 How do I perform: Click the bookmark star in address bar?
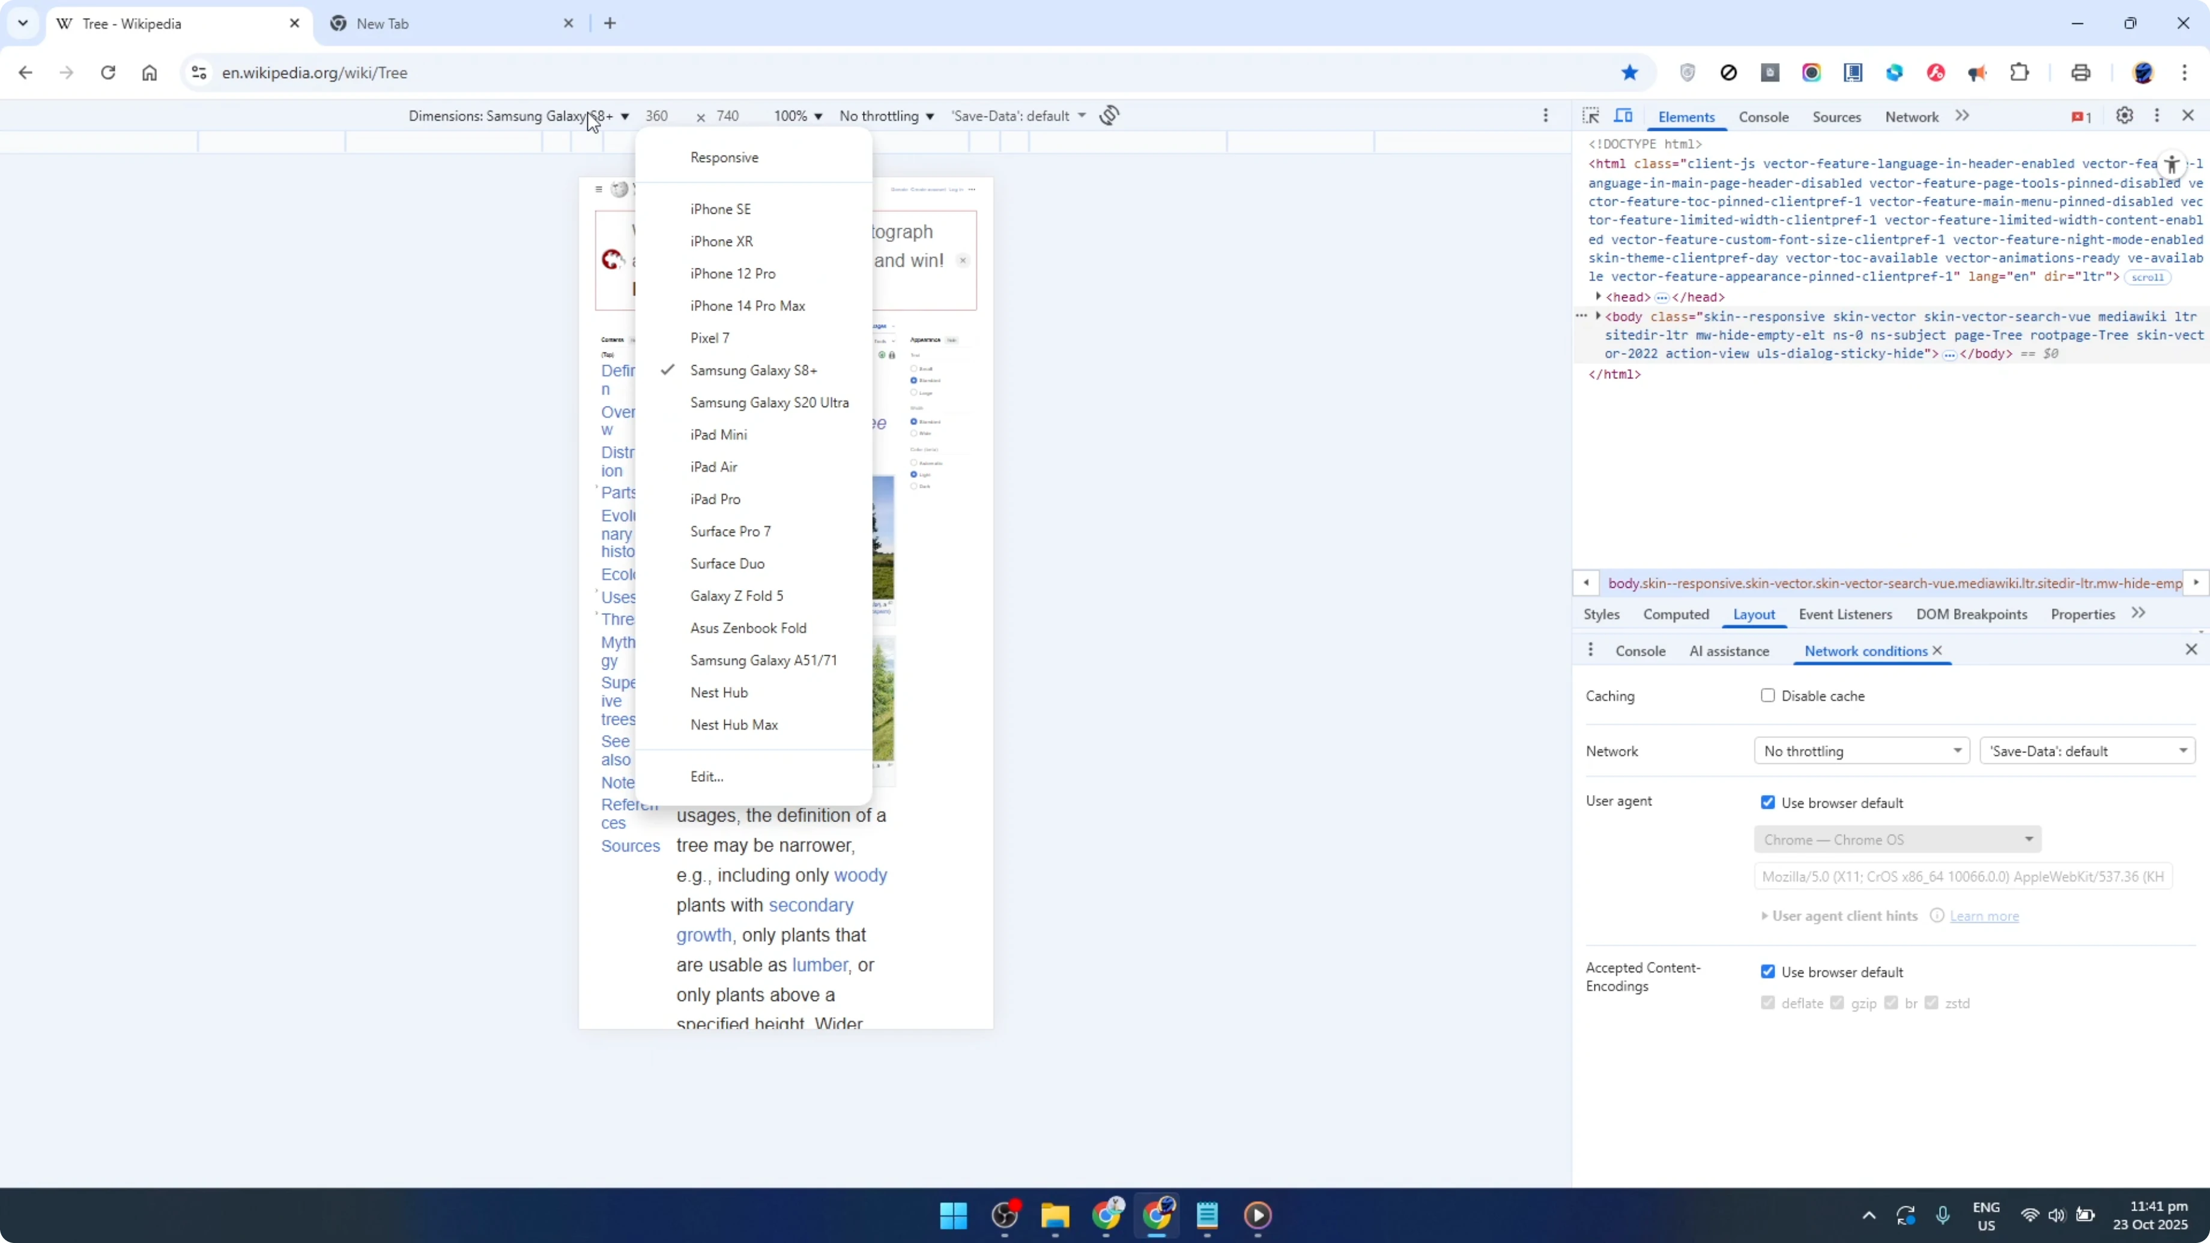(x=1630, y=72)
